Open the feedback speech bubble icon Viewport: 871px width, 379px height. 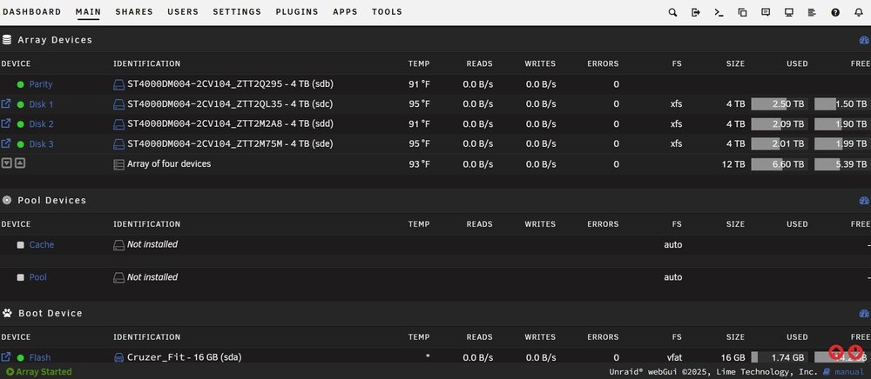point(766,12)
